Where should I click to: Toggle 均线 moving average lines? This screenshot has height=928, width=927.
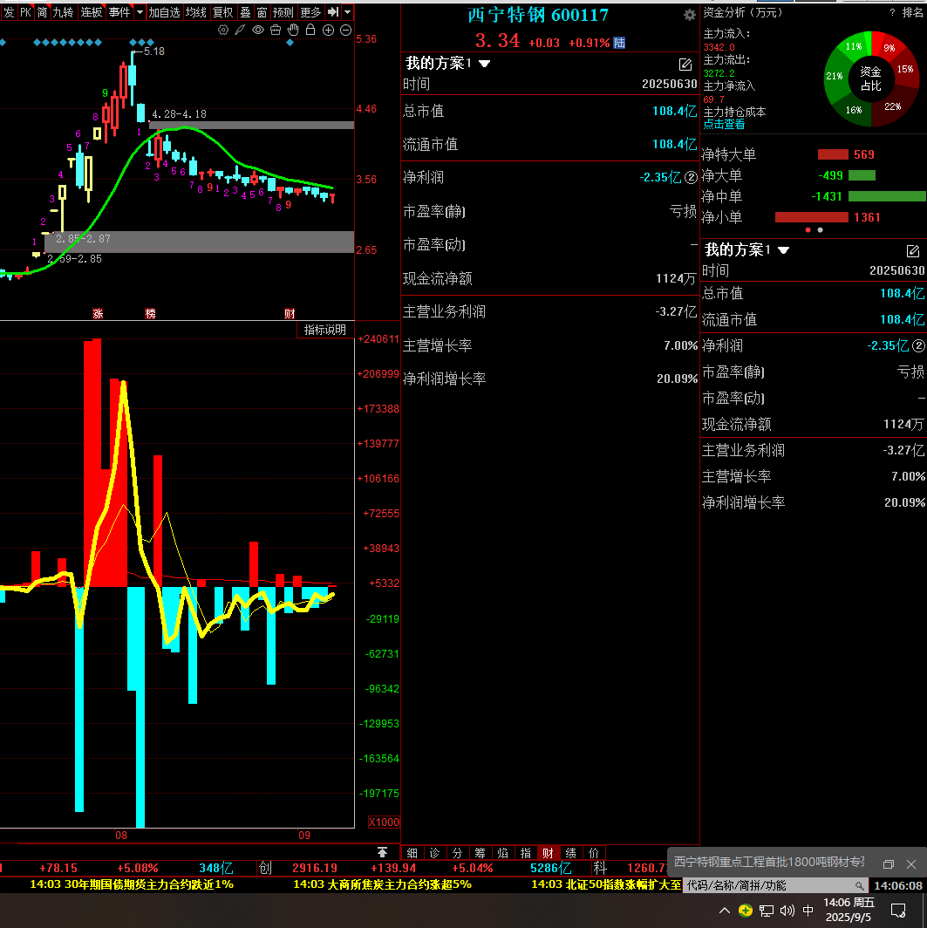196,12
